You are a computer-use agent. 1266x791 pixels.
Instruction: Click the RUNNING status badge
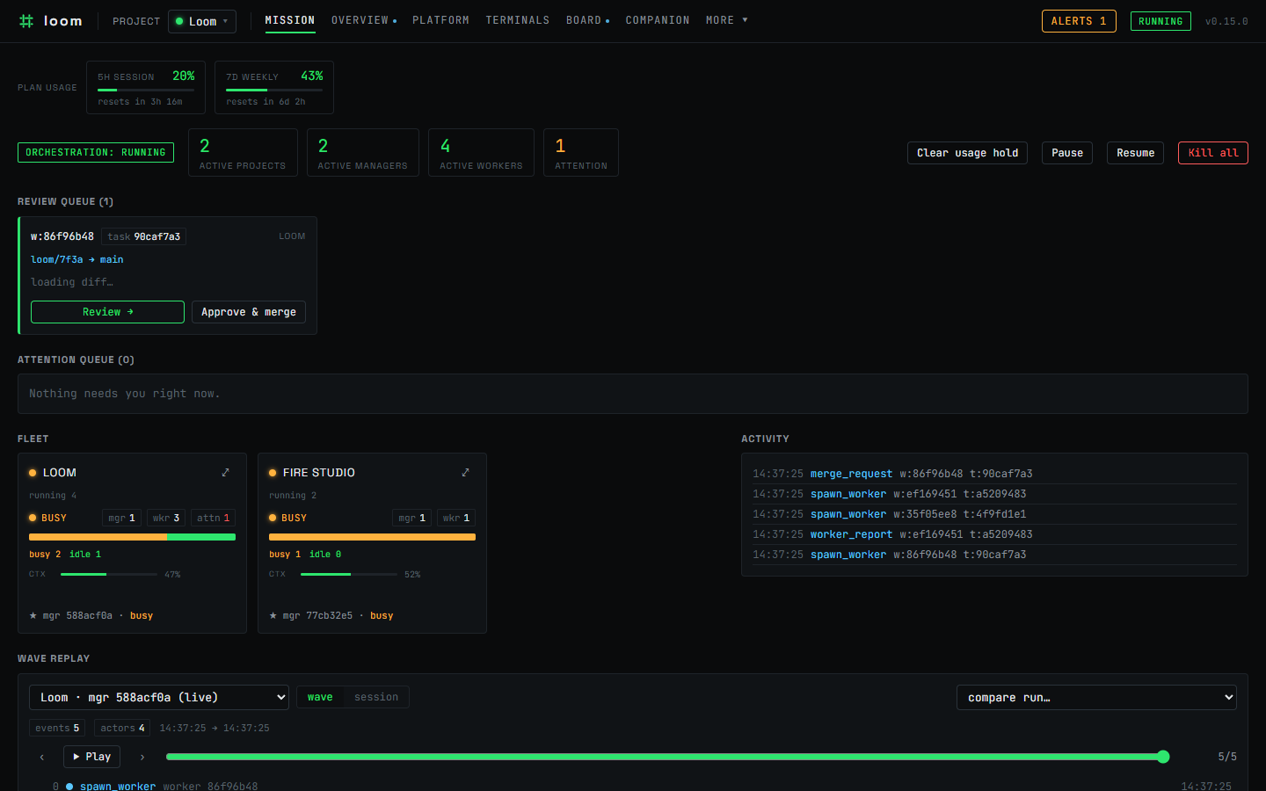coord(1160,21)
